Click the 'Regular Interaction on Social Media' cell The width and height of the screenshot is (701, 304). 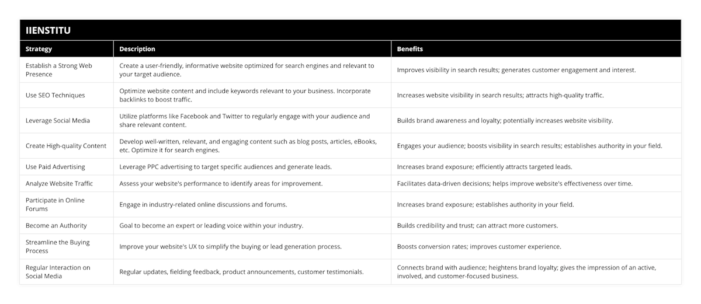pyautogui.click(x=58, y=271)
